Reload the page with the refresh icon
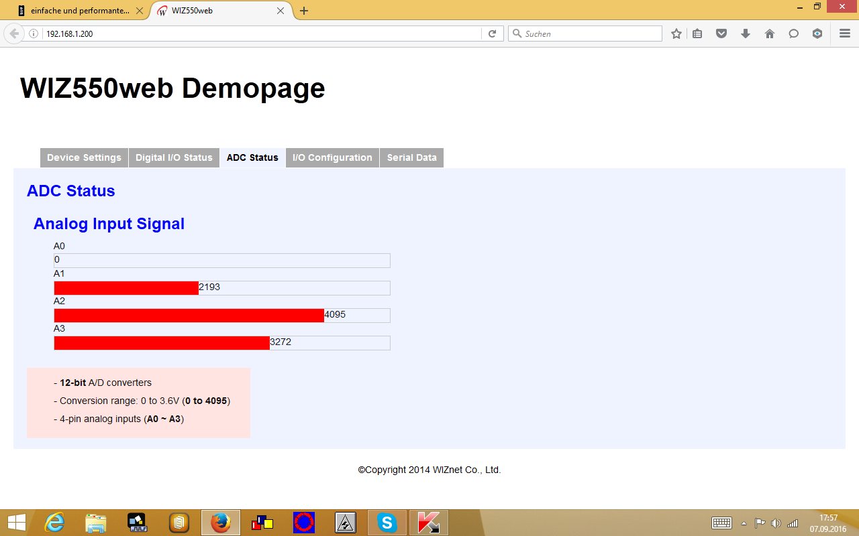 click(492, 33)
